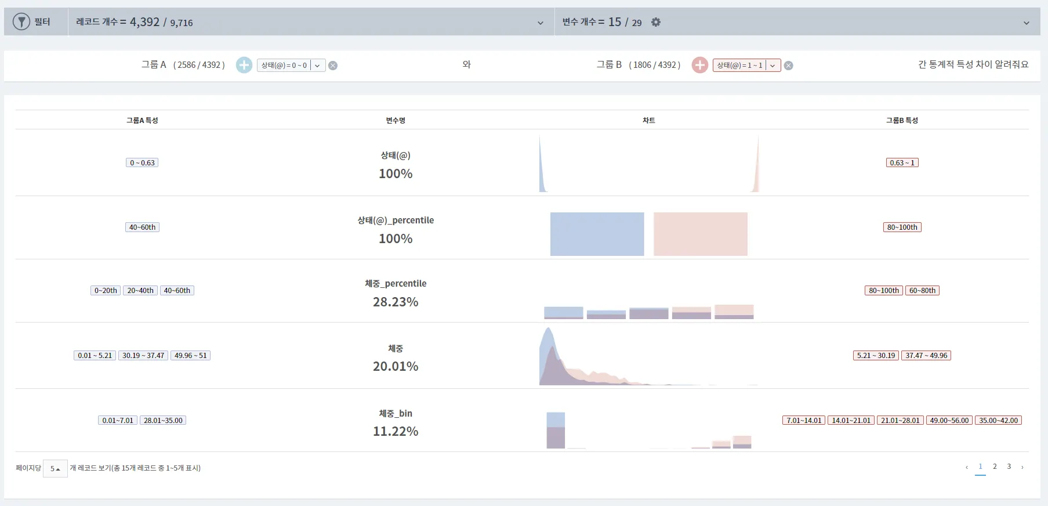Select the 0.01~7.01 bin tag
This screenshot has width=1048, height=506.
click(x=118, y=420)
